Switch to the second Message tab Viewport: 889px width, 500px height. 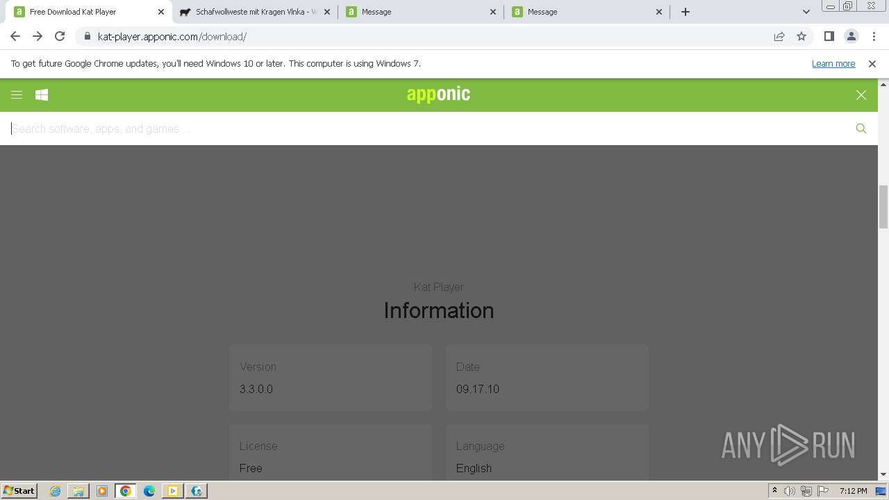[587, 12]
